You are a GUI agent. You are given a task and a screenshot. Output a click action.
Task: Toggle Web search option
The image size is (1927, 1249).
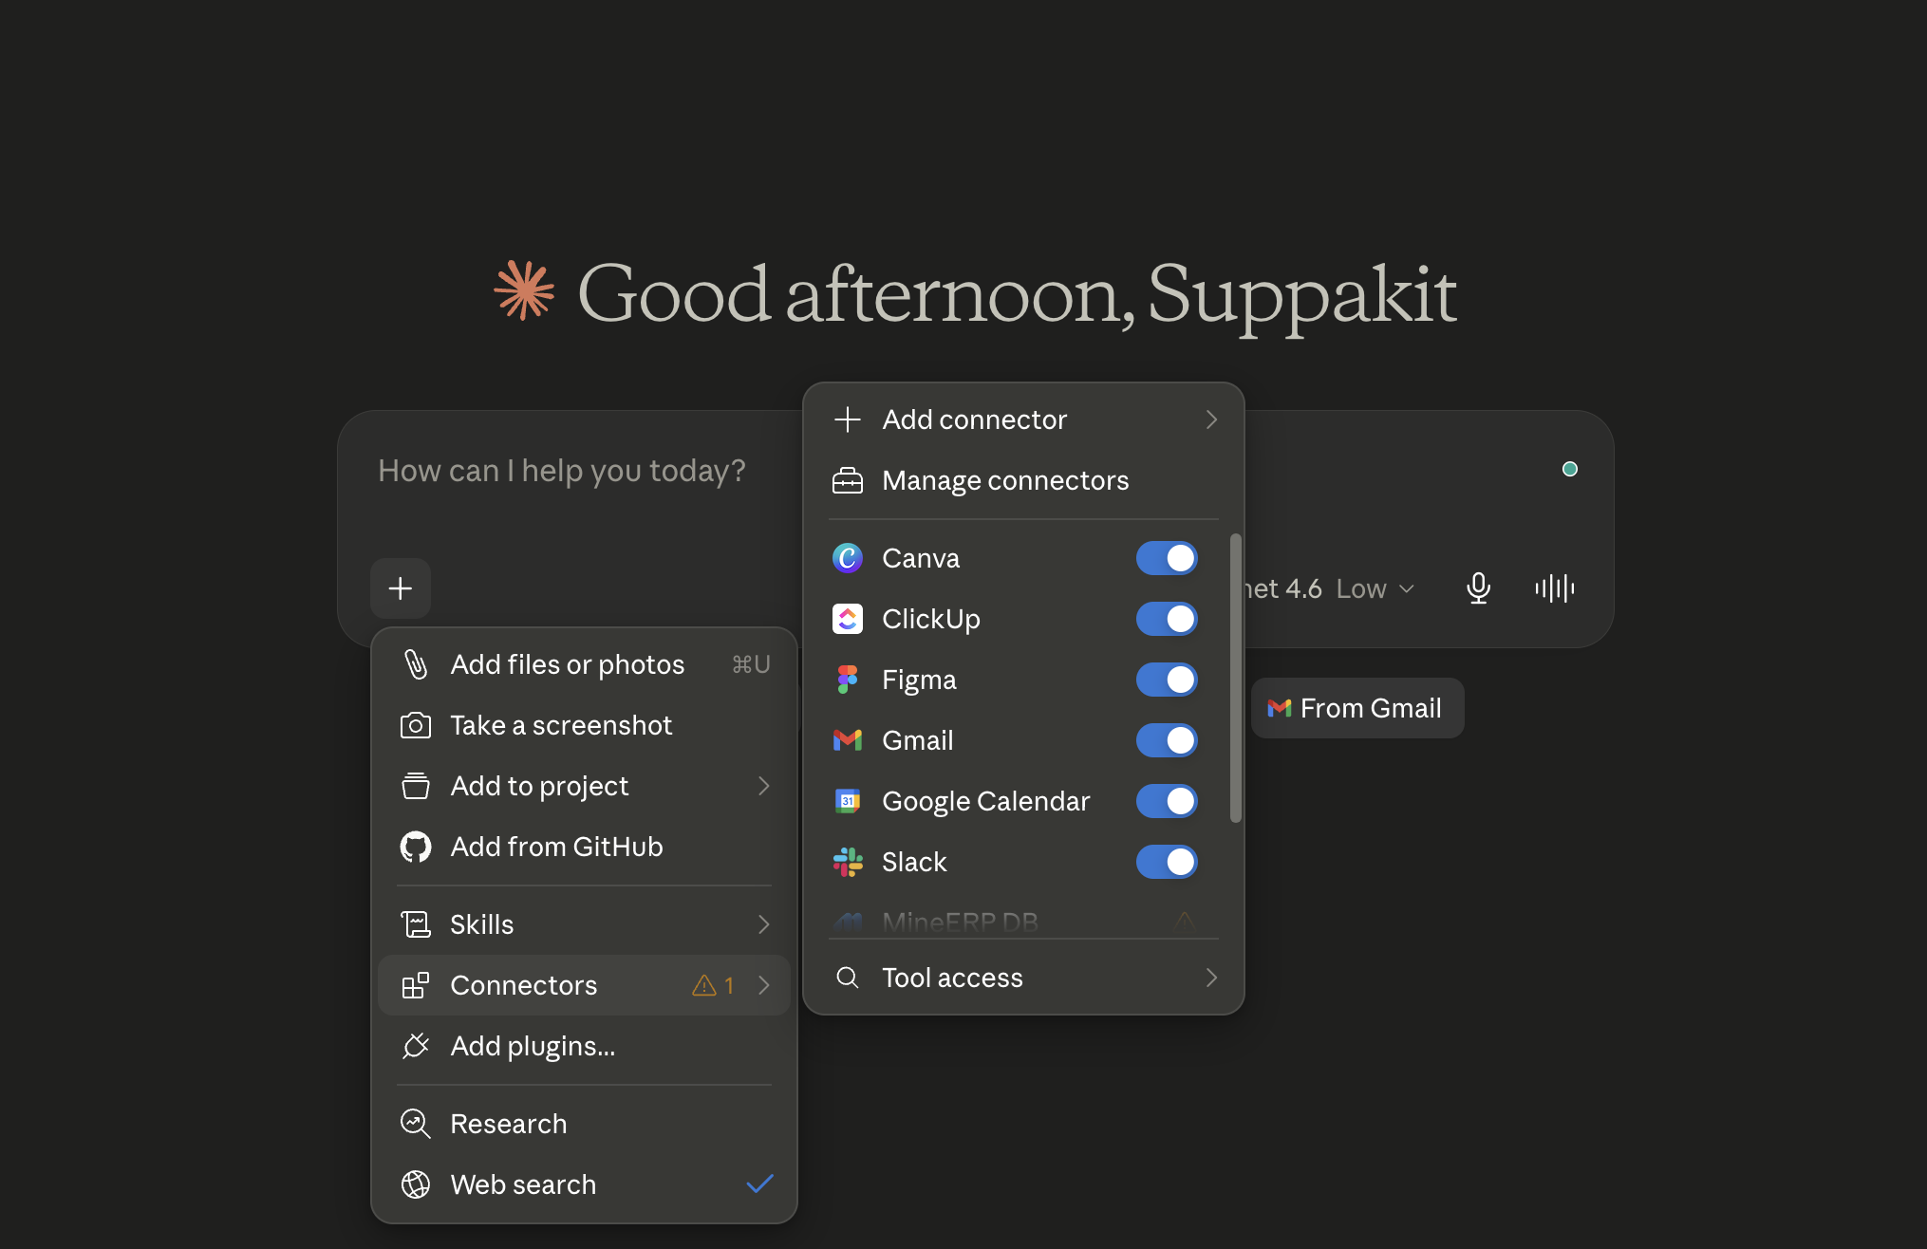[x=584, y=1184]
